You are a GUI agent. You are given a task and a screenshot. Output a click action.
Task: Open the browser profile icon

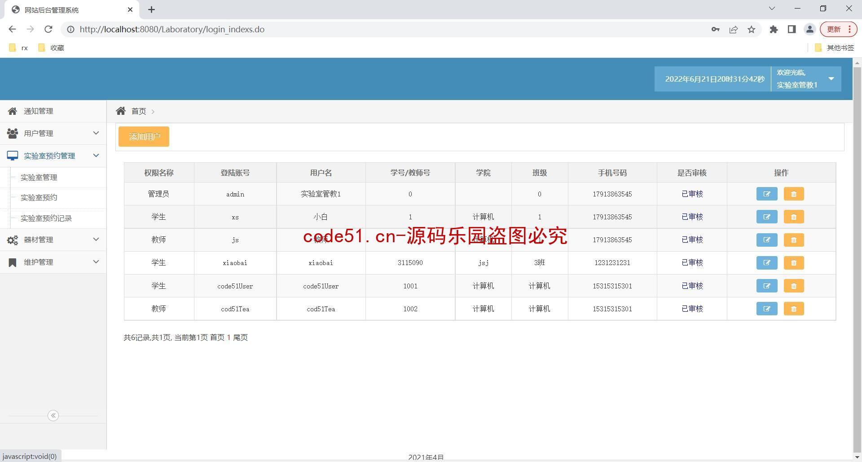(x=809, y=30)
